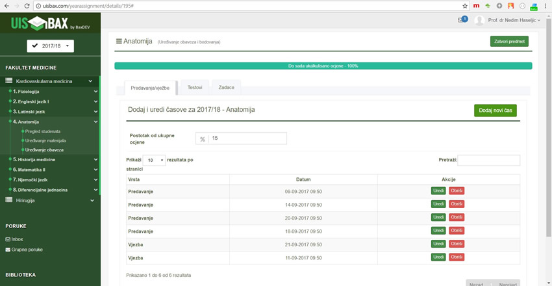The height and width of the screenshot is (286, 552).
Task: Click grade calculation 100% progress bar
Action: click(323, 66)
